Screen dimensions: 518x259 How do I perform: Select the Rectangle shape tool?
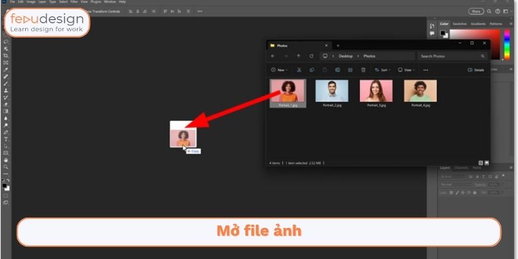(6, 153)
